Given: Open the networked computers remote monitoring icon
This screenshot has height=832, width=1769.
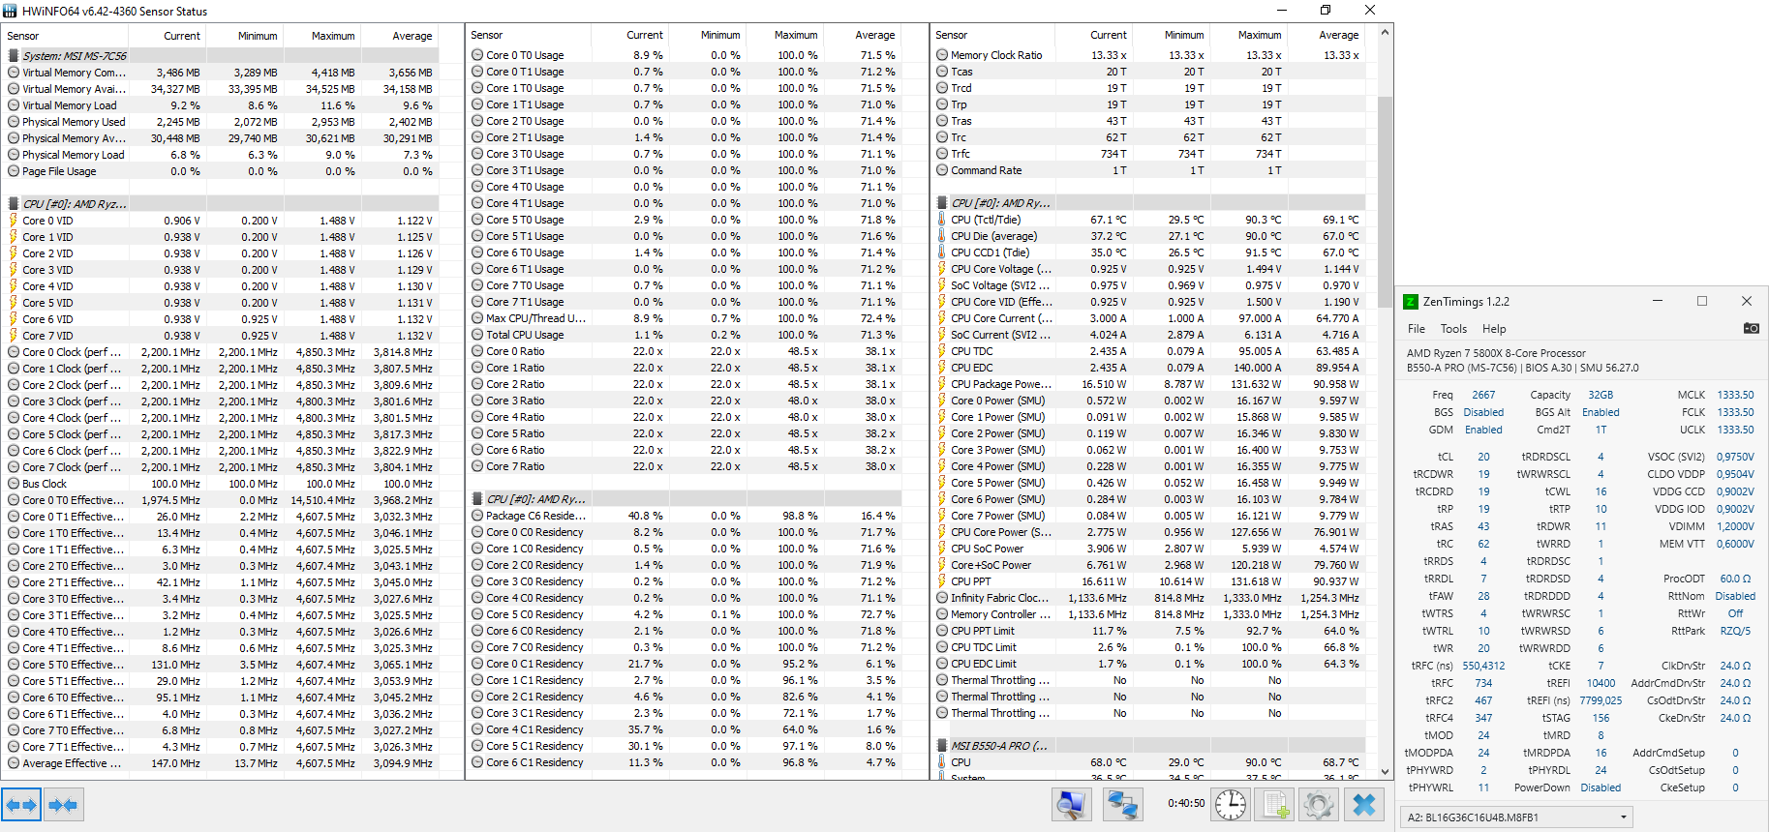Looking at the screenshot, I should pyautogui.click(x=1122, y=805).
